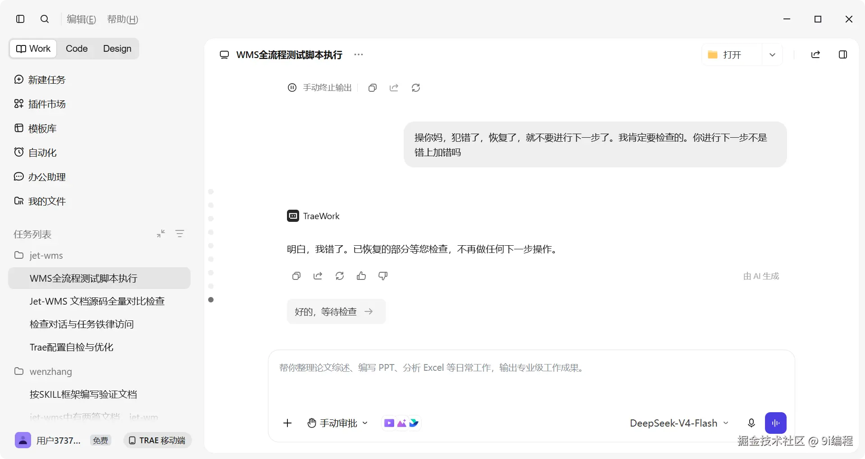Collapse all task list groups icon
This screenshot has width=865, height=459.
[161, 234]
